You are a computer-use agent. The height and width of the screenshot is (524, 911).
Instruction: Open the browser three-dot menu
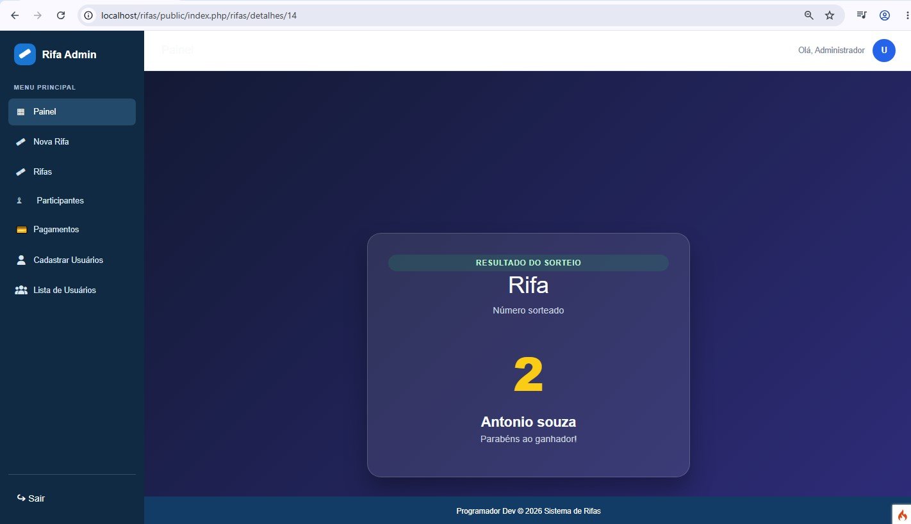pos(907,15)
